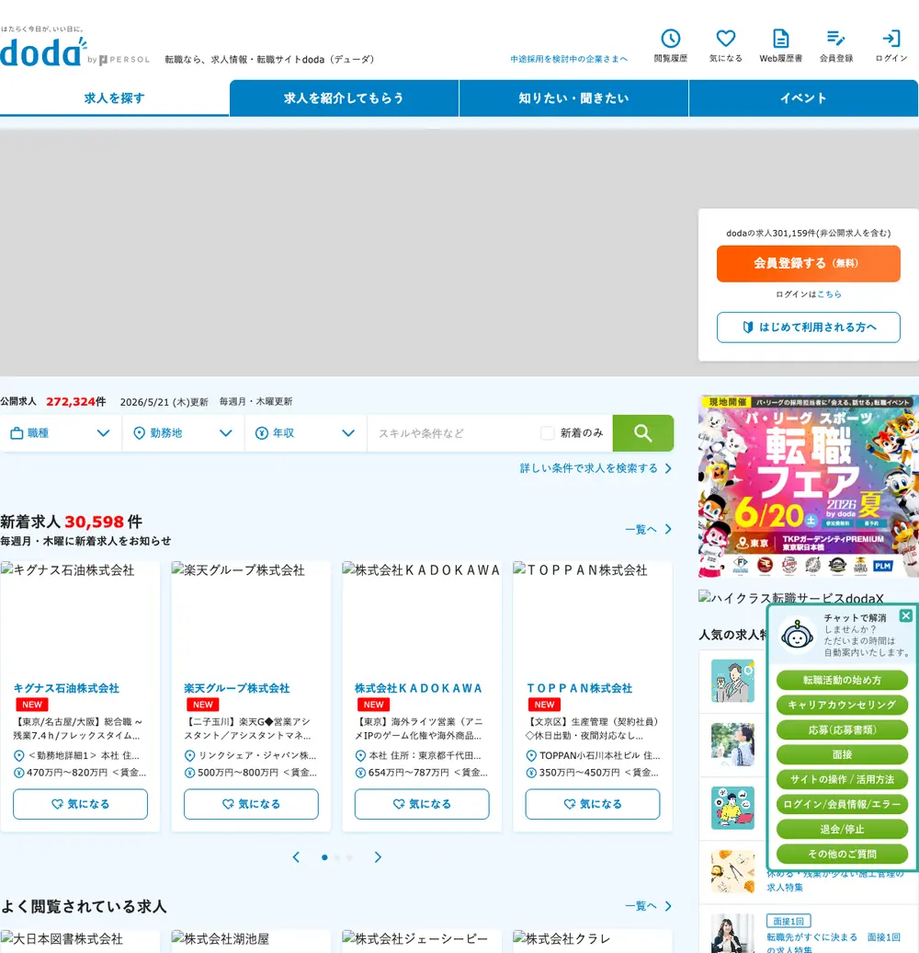Click the first popular job feature thumbnail
The width and height of the screenshot is (919, 953).
click(732, 682)
